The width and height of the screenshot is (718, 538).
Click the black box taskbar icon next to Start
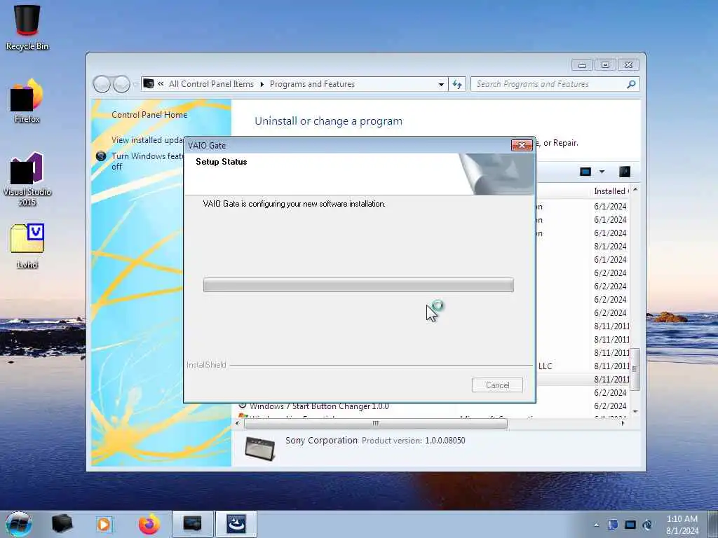62,524
